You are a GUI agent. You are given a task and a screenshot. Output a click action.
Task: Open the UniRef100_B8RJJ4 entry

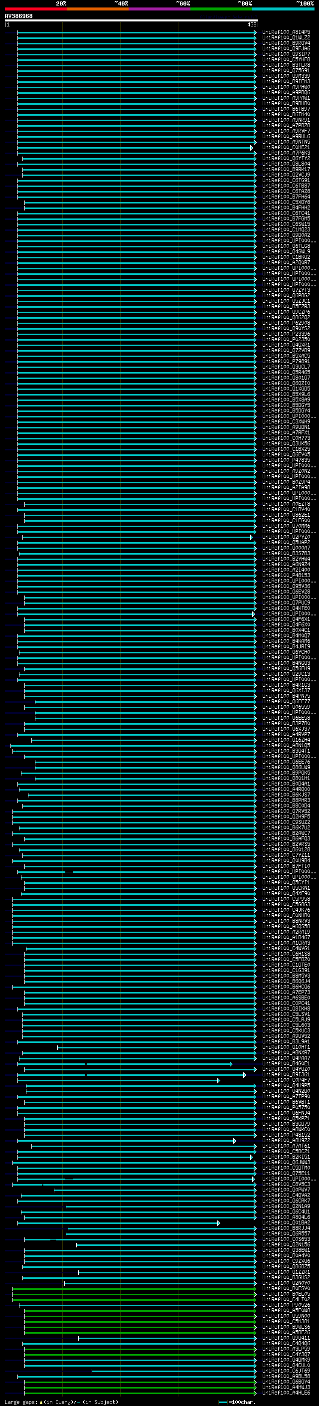tap(286, 1228)
